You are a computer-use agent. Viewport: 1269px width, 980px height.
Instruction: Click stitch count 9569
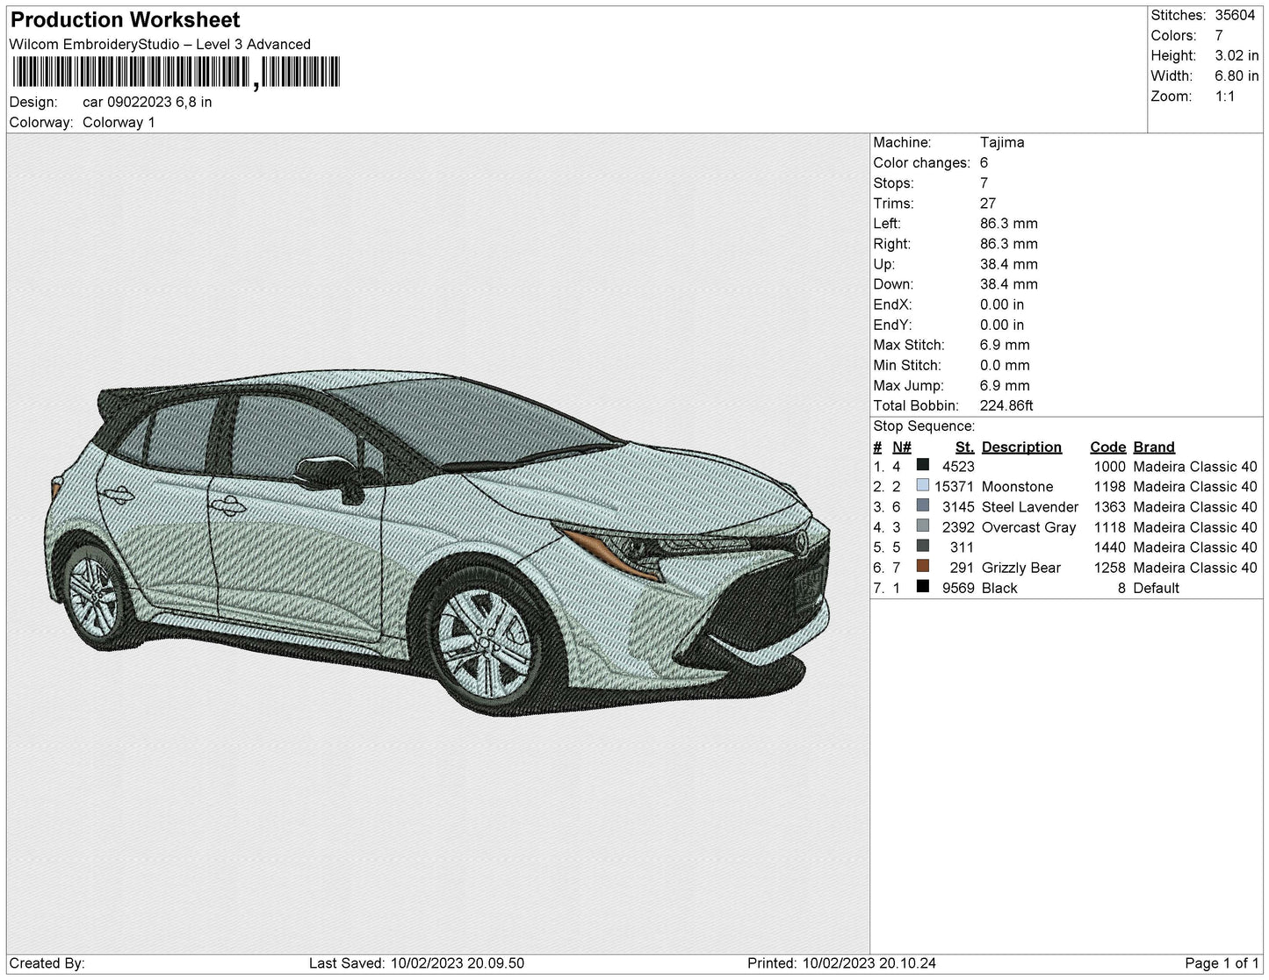click(958, 588)
